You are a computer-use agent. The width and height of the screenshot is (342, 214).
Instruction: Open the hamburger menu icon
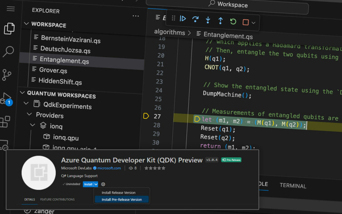(x=10, y=9)
